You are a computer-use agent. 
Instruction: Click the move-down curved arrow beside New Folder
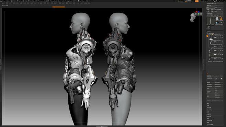pos(221,78)
